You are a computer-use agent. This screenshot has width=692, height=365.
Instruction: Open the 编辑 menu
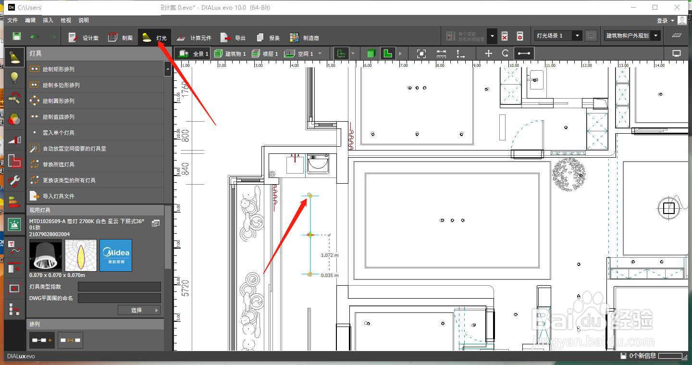point(30,20)
